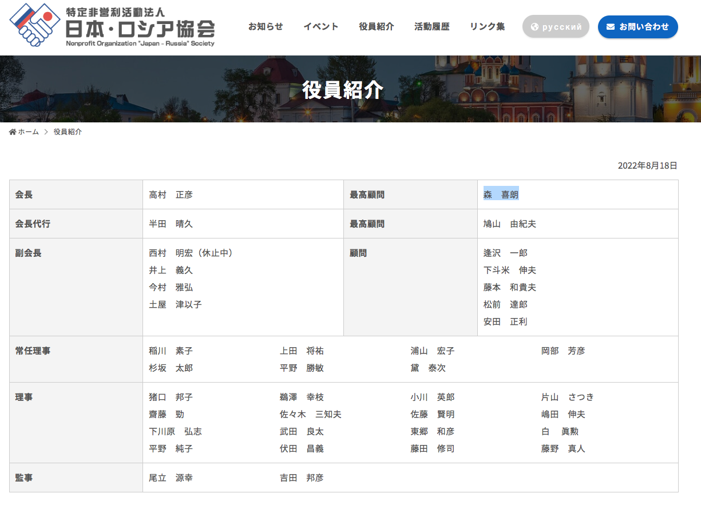The height and width of the screenshot is (505, 701).
Task: Click the 監事 row header
Action: [76, 478]
